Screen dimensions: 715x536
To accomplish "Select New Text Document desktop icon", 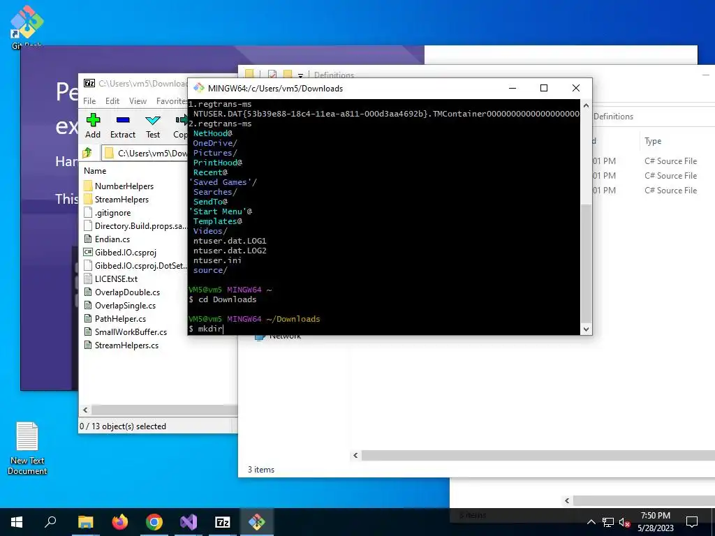I will pos(27,449).
